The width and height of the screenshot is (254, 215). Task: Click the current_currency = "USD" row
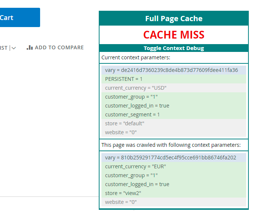(136, 88)
